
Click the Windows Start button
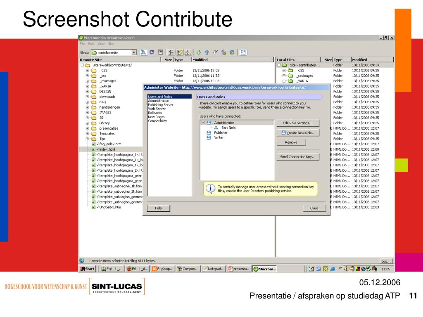click(x=88, y=269)
